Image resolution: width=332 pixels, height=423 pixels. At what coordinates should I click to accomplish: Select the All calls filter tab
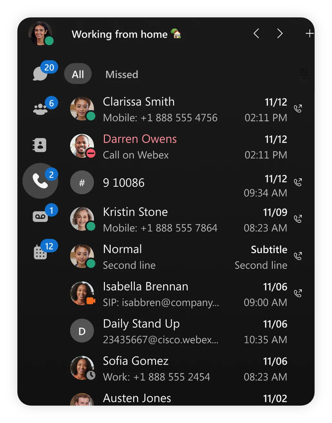coord(78,74)
